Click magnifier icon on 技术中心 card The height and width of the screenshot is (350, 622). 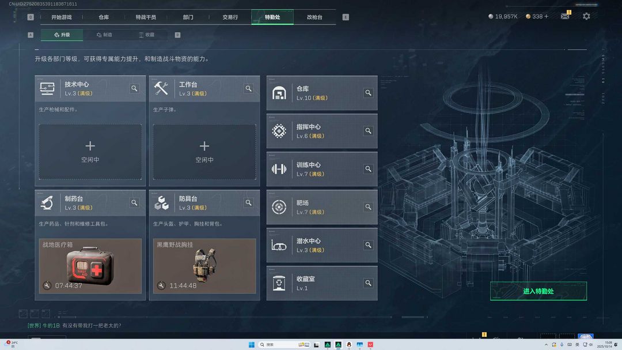tap(134, 88)
